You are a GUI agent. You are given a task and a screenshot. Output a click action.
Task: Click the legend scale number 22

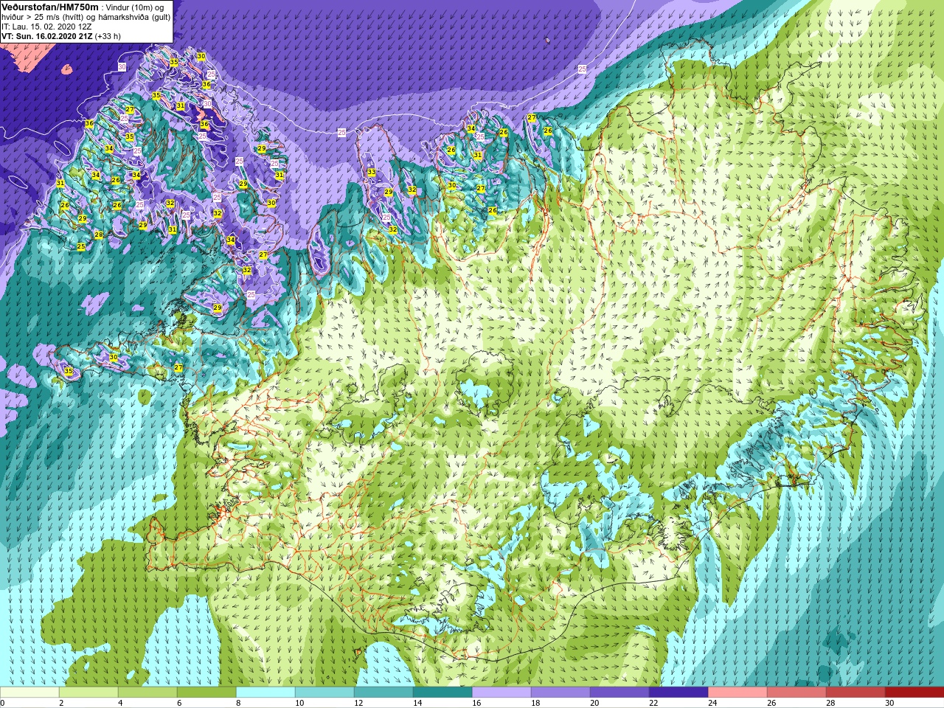click(x=653, y=703)
